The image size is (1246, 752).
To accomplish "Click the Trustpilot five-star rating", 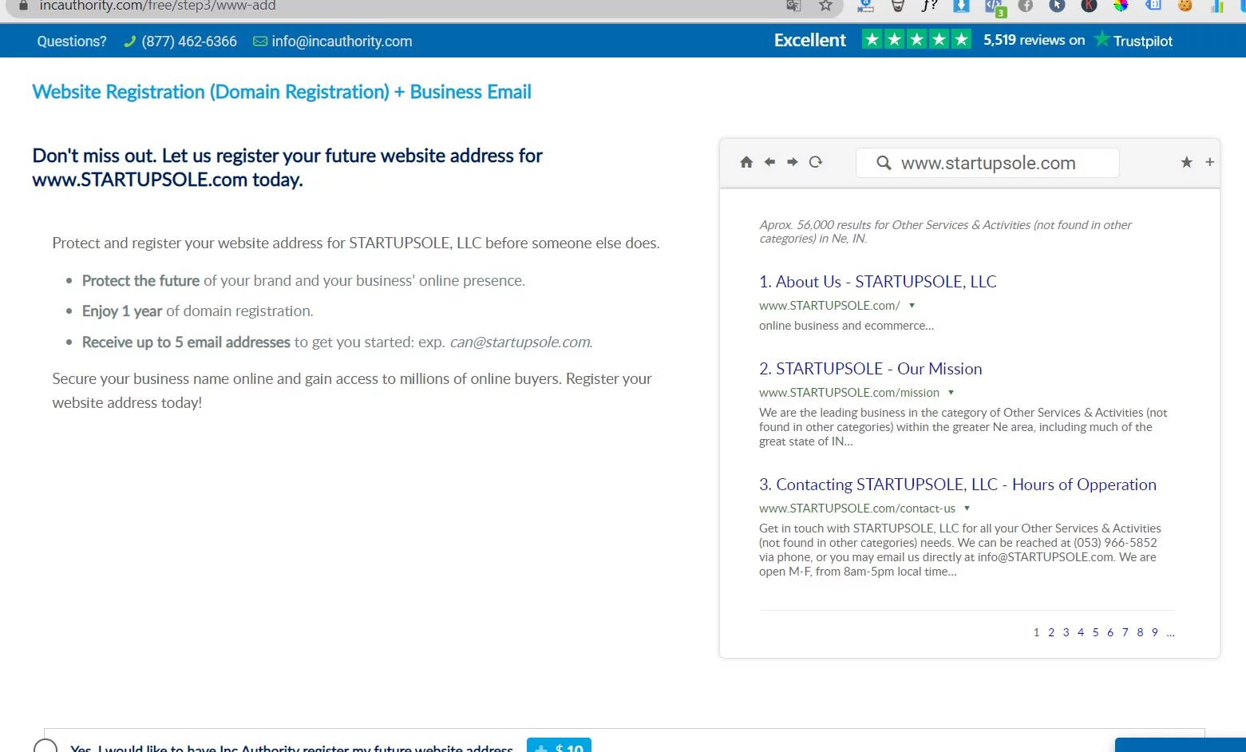I will pos(916,40).
